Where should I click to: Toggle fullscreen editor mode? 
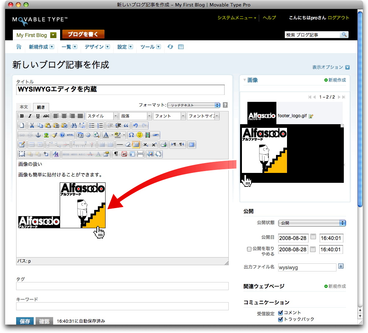pyautogui.click(x=191, y=145)
